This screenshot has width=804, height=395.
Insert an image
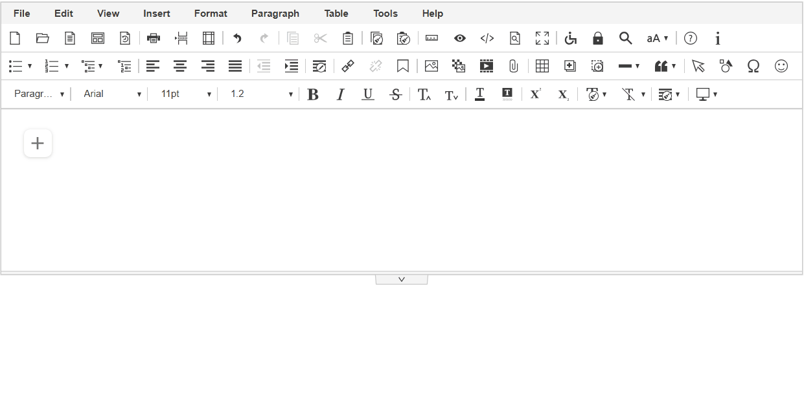click(431, 66)
